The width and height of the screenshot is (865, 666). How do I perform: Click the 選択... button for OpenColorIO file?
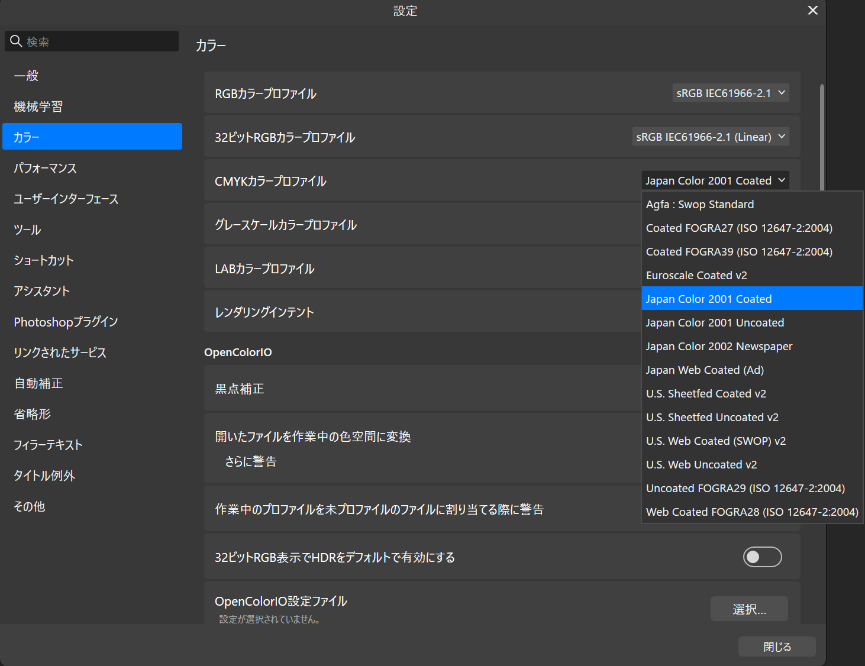tap(749, 609)
